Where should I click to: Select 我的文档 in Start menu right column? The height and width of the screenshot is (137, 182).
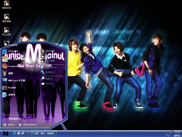[47, 51]
